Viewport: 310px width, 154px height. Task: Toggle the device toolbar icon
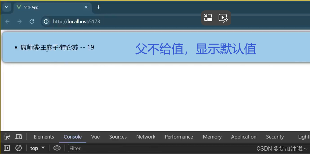coord(19,137)
